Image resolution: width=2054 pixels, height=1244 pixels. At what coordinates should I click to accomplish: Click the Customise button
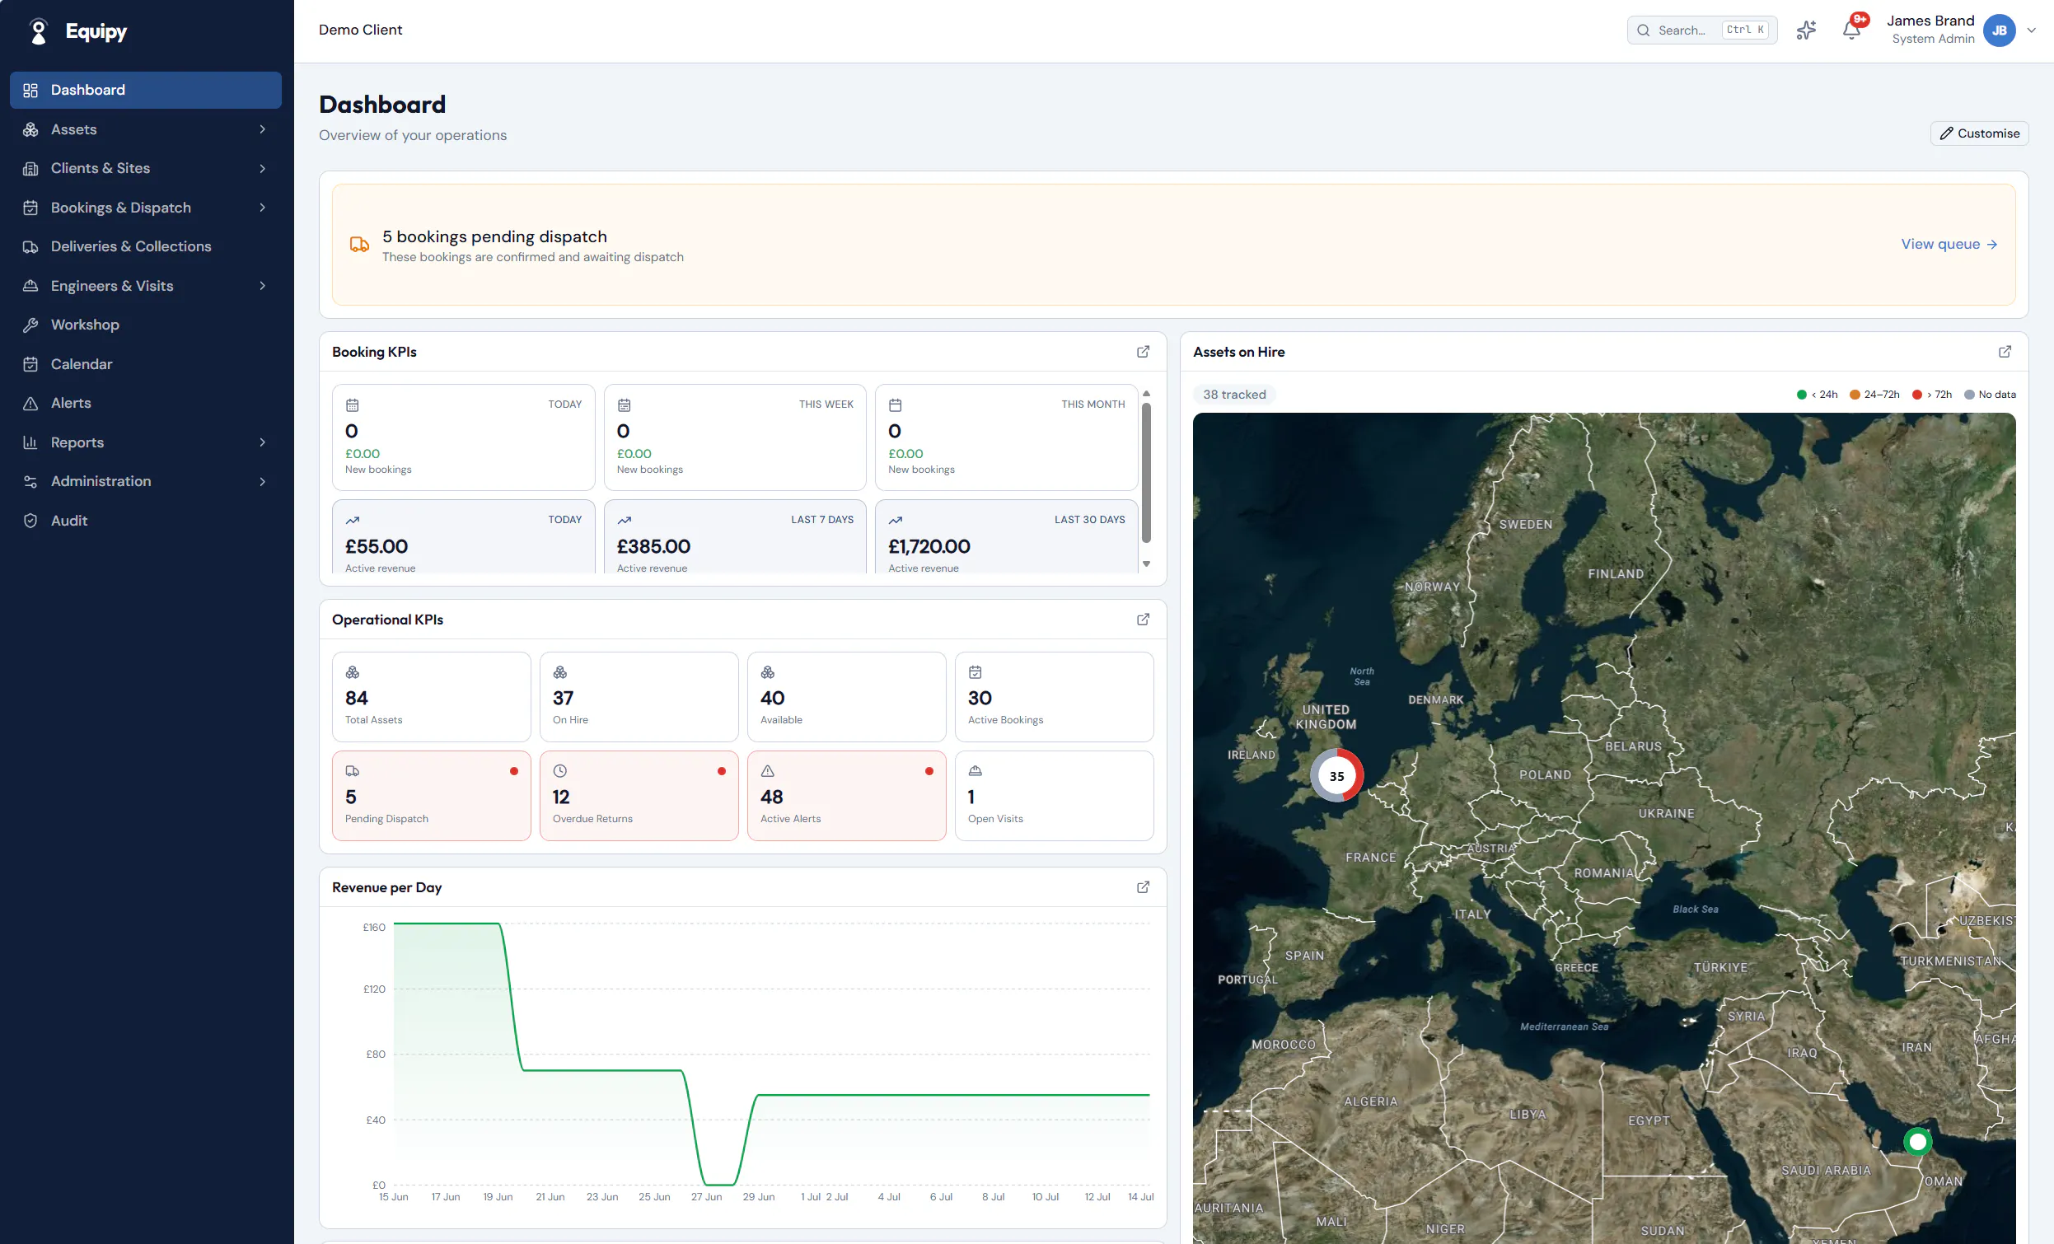(x=1979, y=133)
